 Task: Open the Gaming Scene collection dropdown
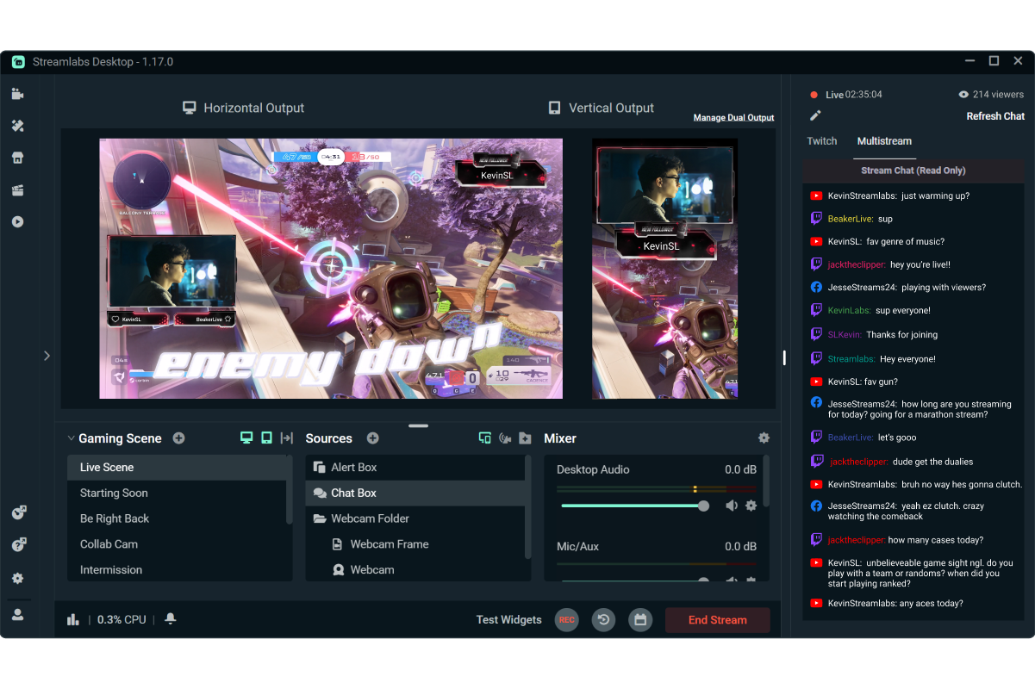(71, 438)
